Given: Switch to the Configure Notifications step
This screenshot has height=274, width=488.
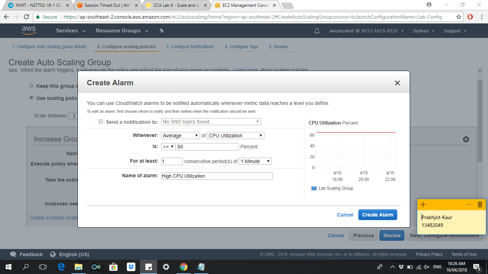Looking at the screenshot, I should click(x=190, y=47).
